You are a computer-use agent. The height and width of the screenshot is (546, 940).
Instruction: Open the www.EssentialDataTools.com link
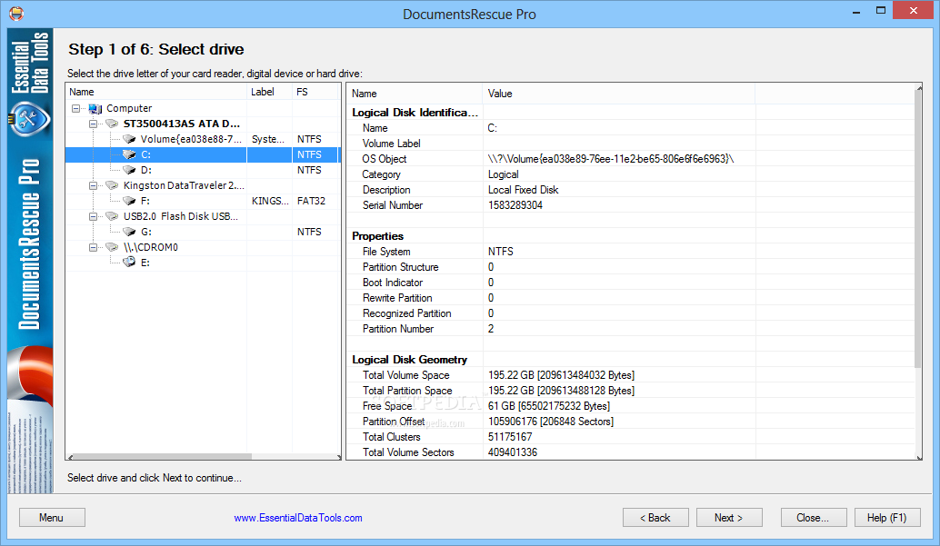[298, 518]
